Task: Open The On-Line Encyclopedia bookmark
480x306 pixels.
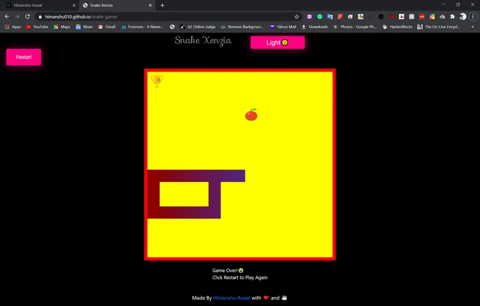Action: click(x=438, y=27)
